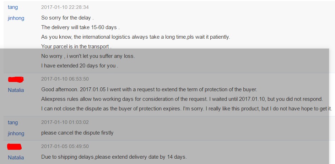Click the tang name beside the 22:28:34 timestamp

(x=13, y=7)
